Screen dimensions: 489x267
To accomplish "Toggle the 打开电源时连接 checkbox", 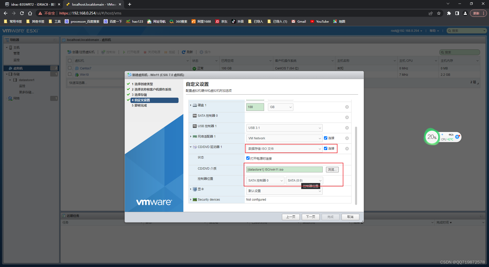I will point(248,158).
